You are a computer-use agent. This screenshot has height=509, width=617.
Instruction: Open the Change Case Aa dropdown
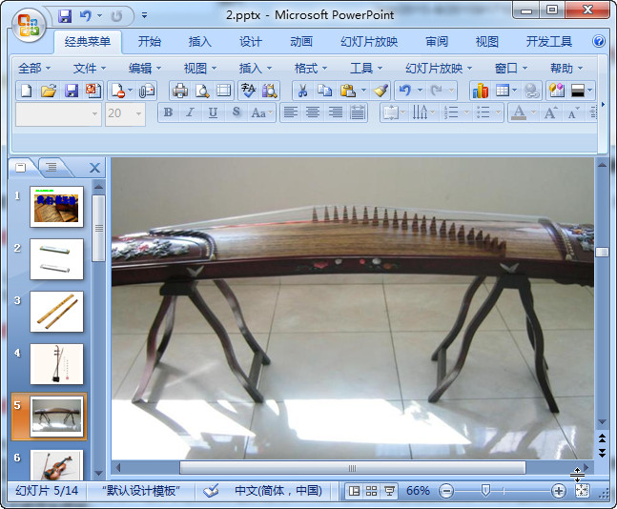[261, 112]
